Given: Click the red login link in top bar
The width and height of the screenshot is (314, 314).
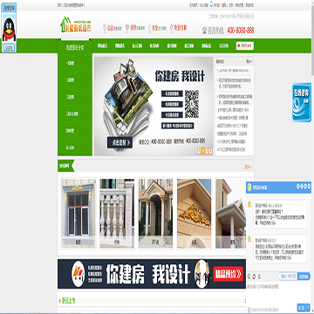Looking at the screenshot, I should [224, 5].
